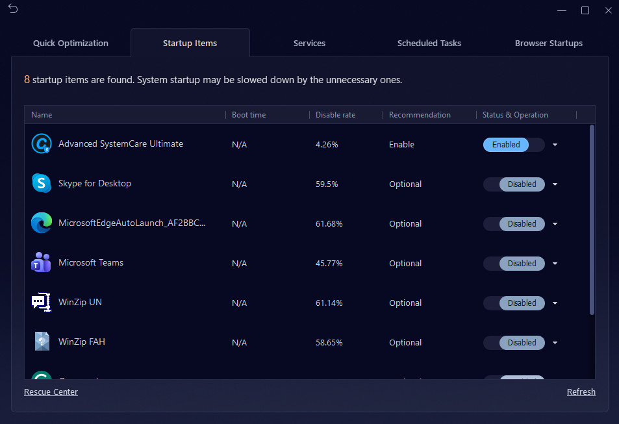Image resolution: width=619 pixels, height=424 pixels.
Task: Open Browser Startups tab
Action: coord(549,43)
